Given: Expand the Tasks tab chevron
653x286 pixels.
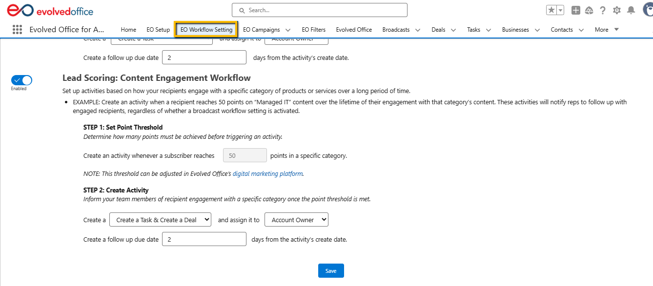Looking at the screenshot, I should click(489, 30).
